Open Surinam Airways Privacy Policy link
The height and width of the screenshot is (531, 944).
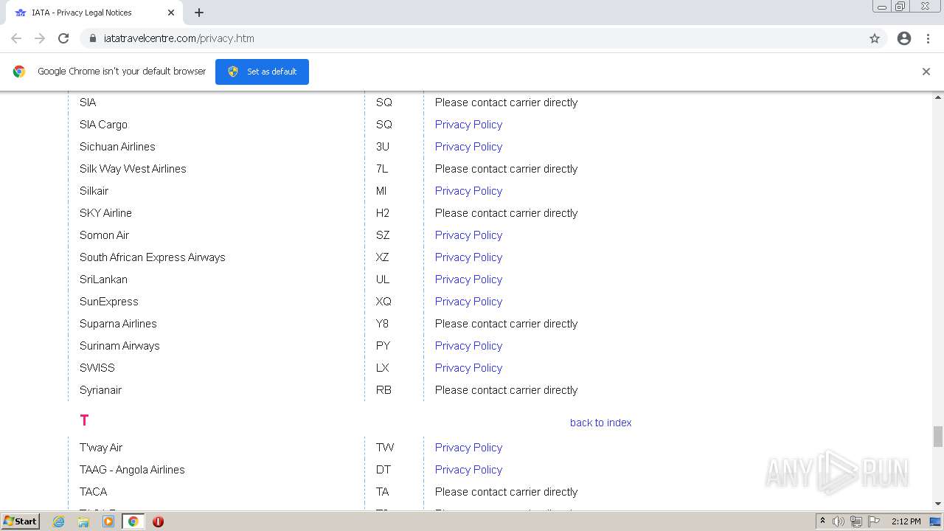(468, 346)
